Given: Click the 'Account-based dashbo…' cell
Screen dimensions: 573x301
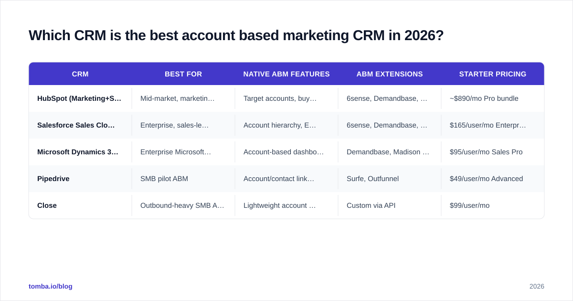Looking at the screenshot, I should click(x=286, y=152).
